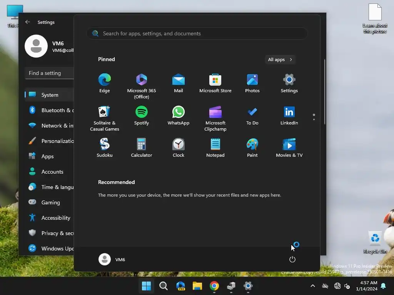
Task: Open Solitaire & Casual Games
Action: pyautogui.click(x=105, y=118)
